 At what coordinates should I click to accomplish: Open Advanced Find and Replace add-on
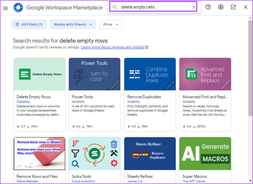click(205, 94)
